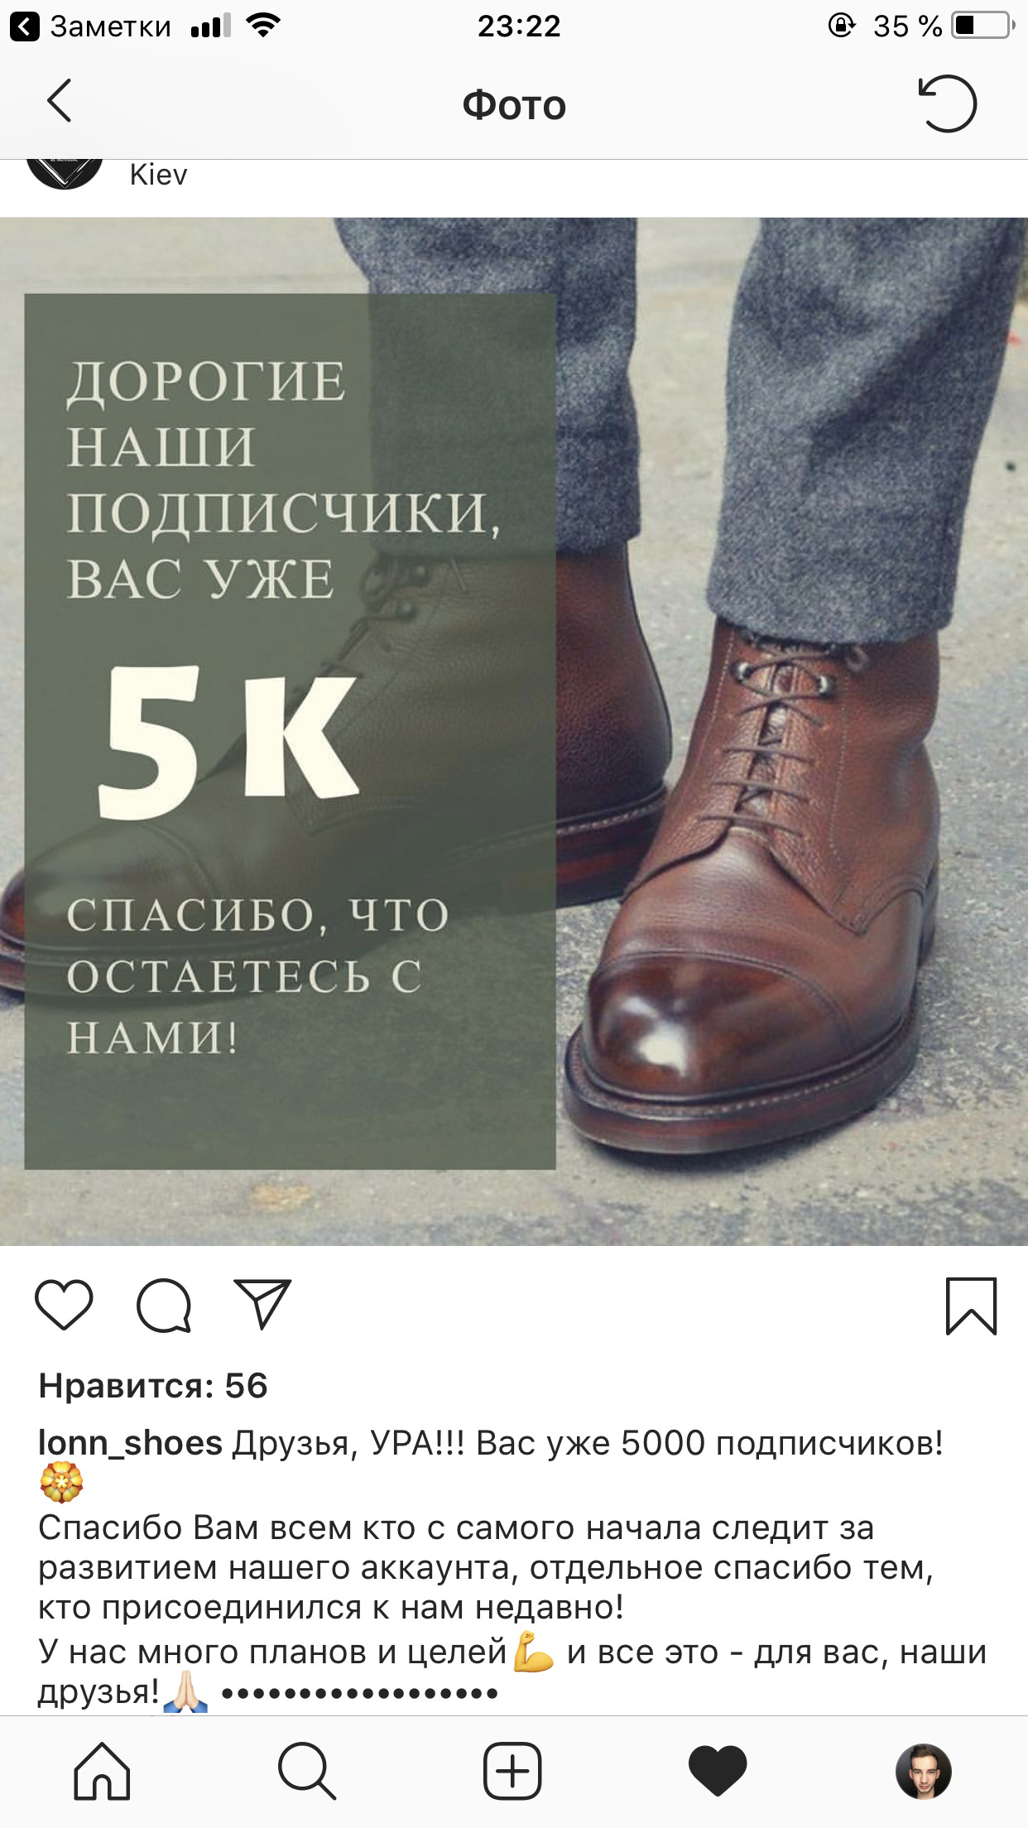Screen dimensions: 1028x1828
Task: Open profile tab with avatar
Action: point(924,1772)
